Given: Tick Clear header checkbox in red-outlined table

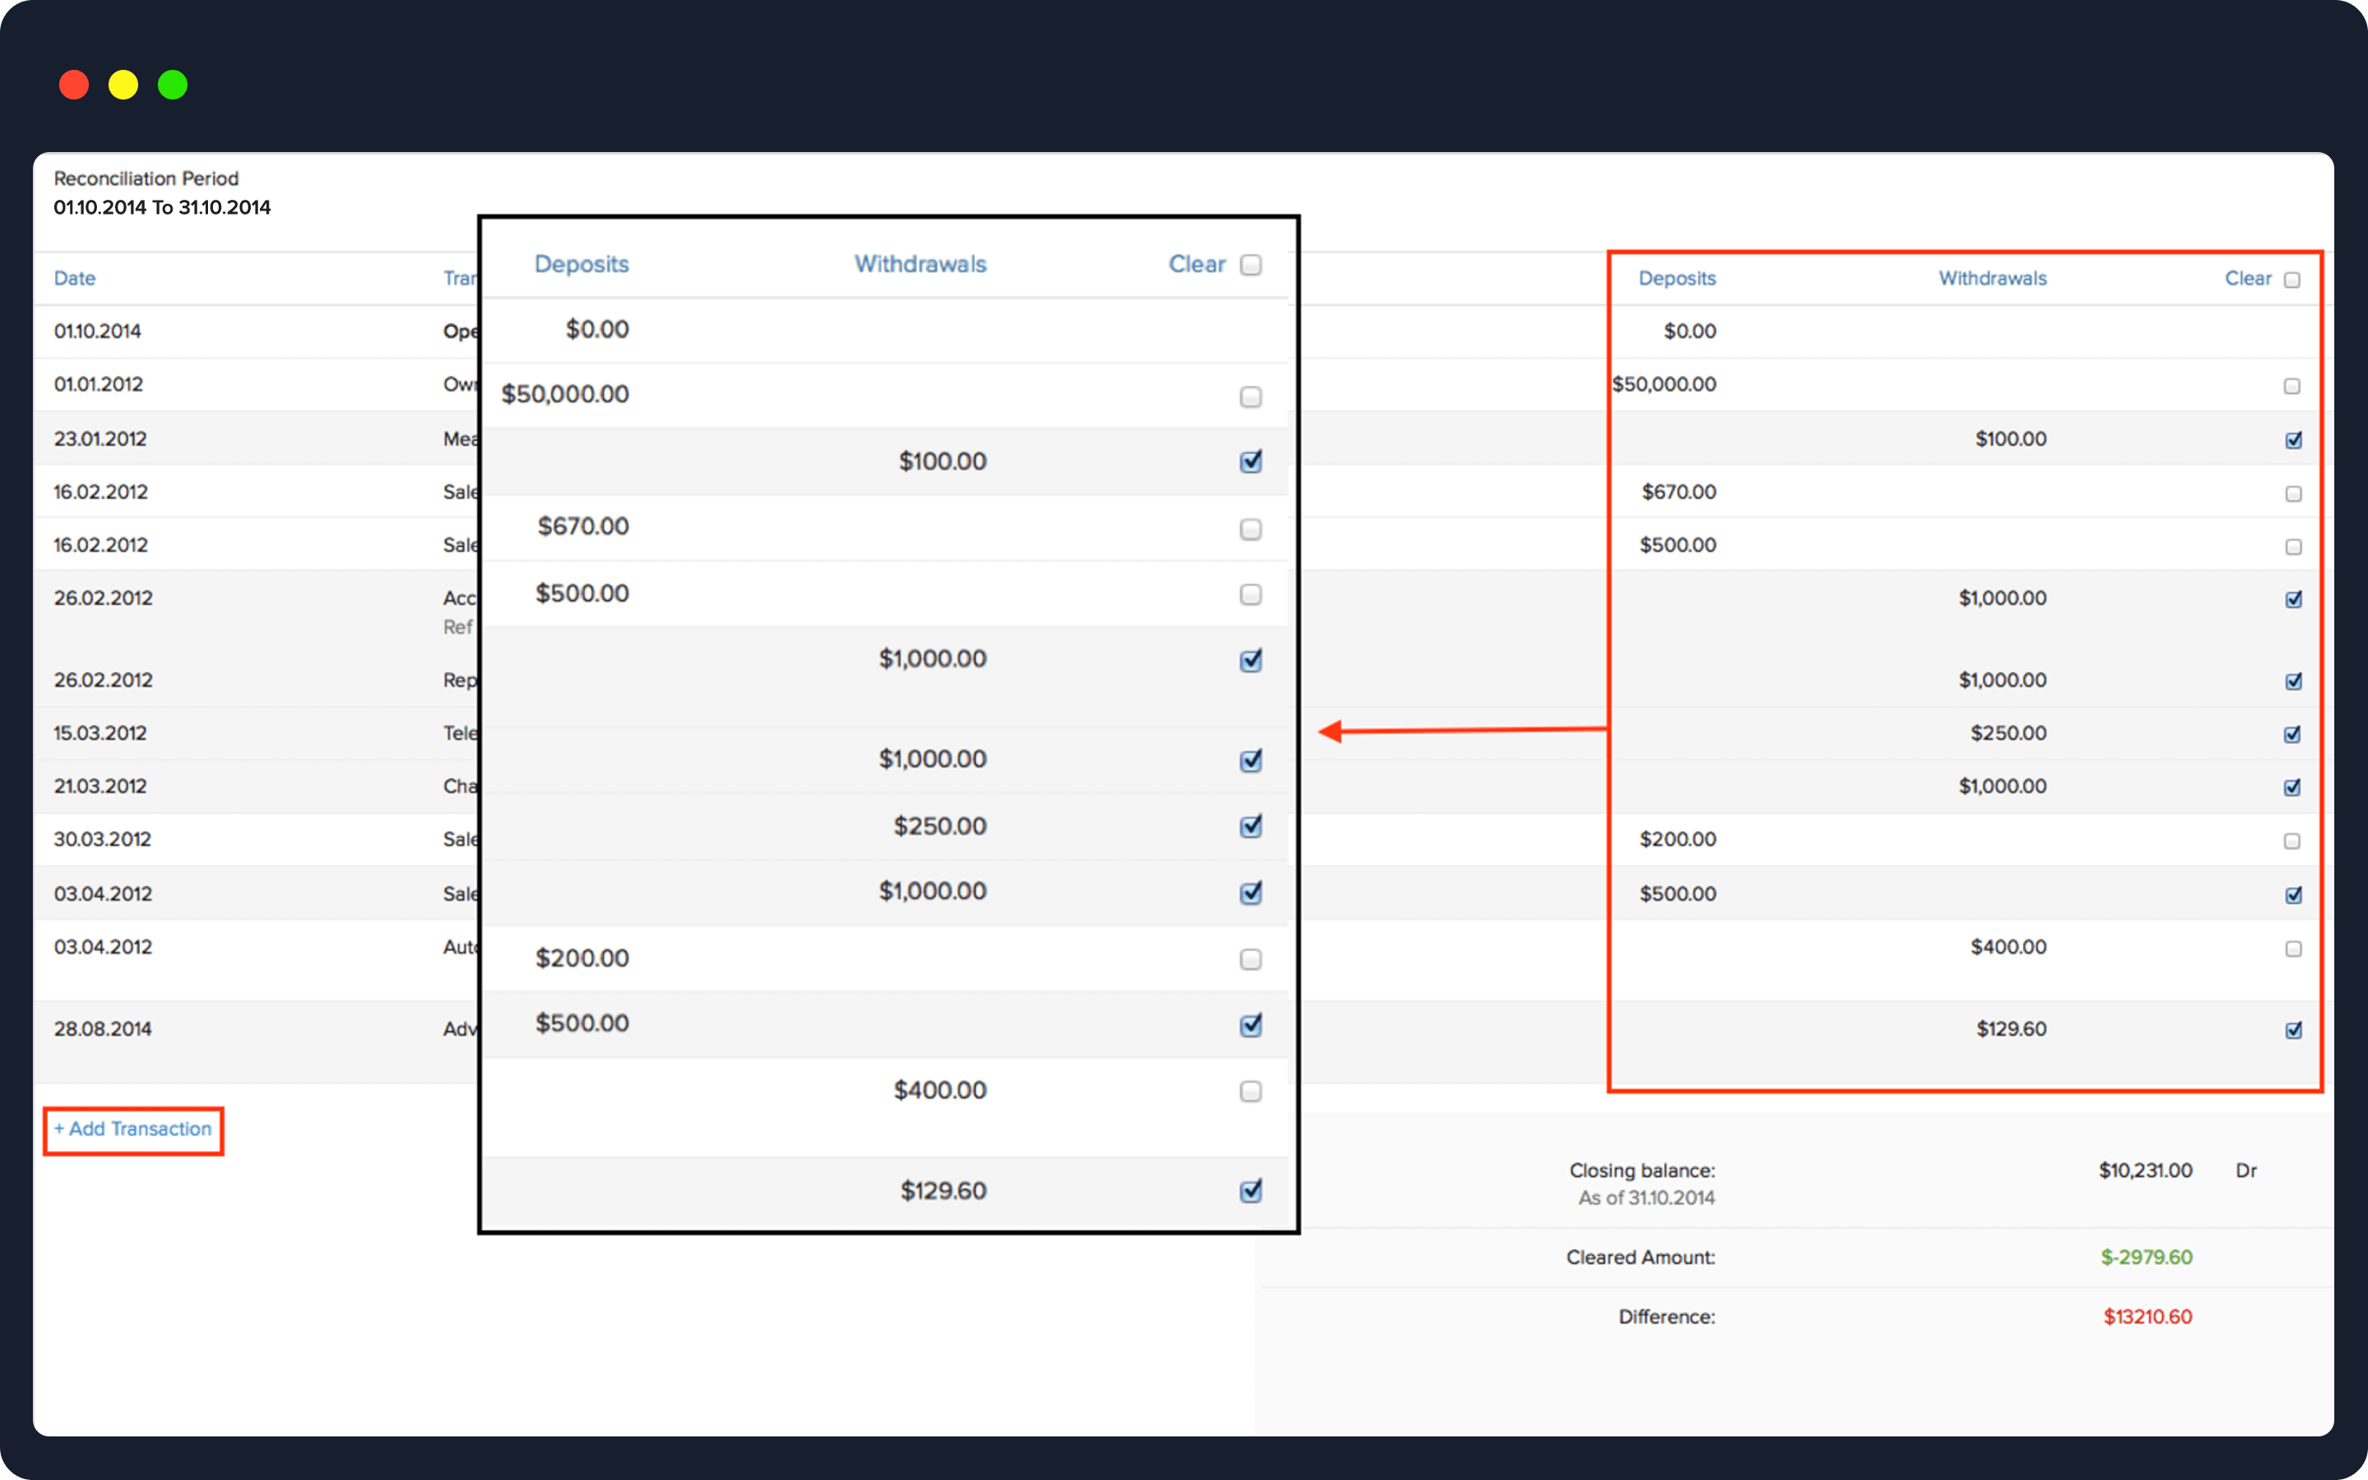Looking at the screenshot, I should 2292,280.
